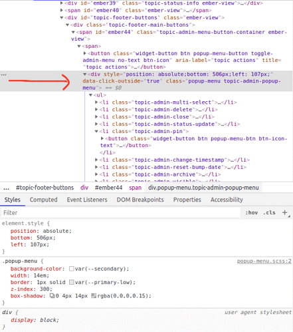
Task: Expand the ember39 topic-status-info div
Action: (62, 3)
